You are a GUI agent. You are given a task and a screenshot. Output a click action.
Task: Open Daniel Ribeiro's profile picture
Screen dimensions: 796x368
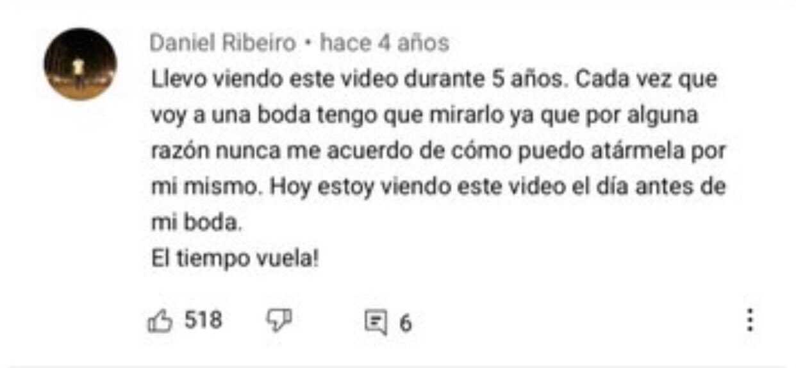pyautogui.click(x=80, y=64)
